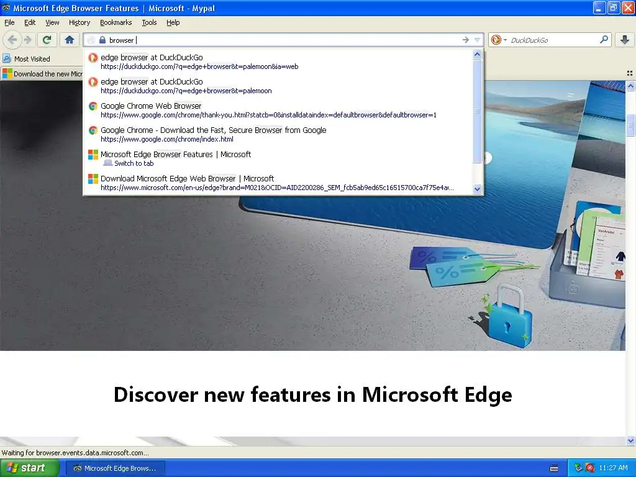This screenshot has width=636, height=477.
Task: Click the magnifying glass search icon
Action: pos(604,40)
